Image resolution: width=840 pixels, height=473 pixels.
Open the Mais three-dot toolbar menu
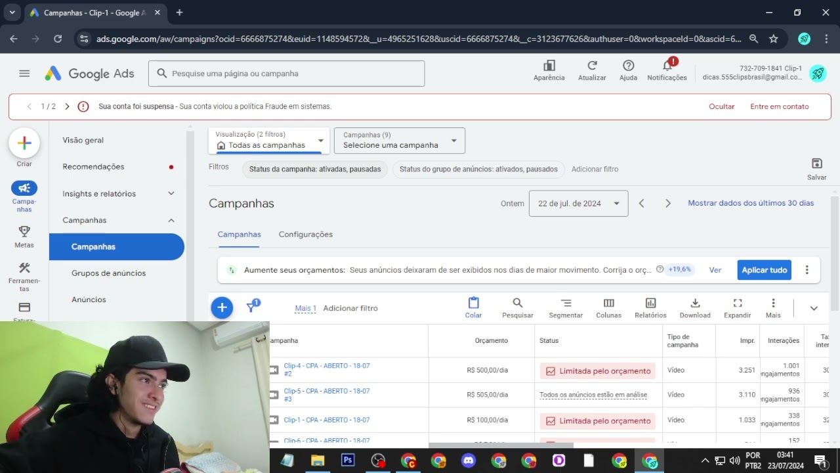[x=773, y=307]
